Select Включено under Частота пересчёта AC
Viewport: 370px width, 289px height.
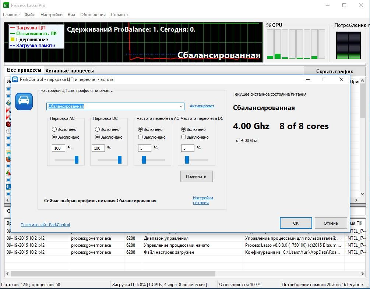[150, 129]
